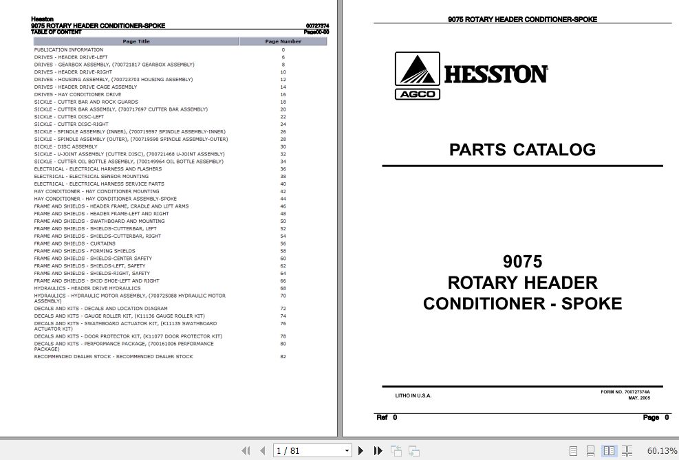Click FORM NO. 700727374A text

625,392
